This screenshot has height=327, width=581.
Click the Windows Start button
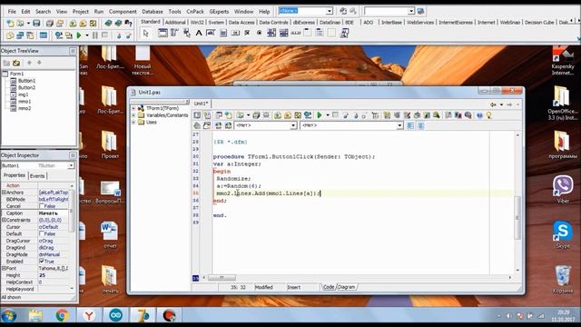tap(9, 316)
